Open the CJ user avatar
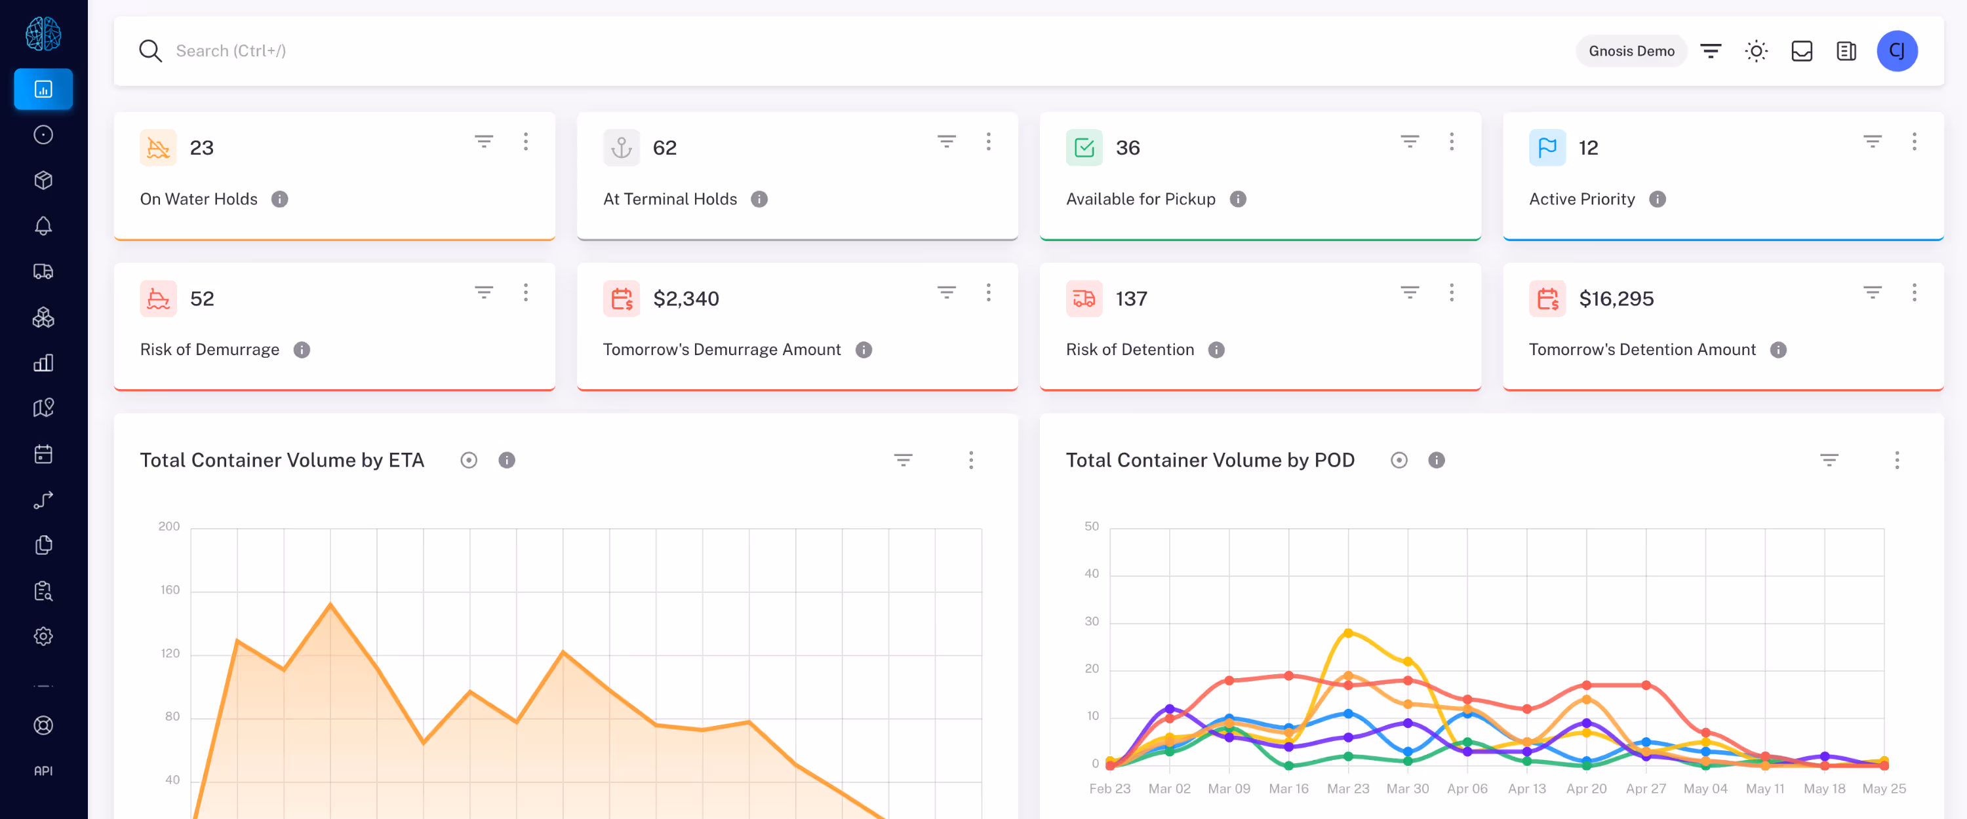1967x819 pixels. pos(1897,51)
